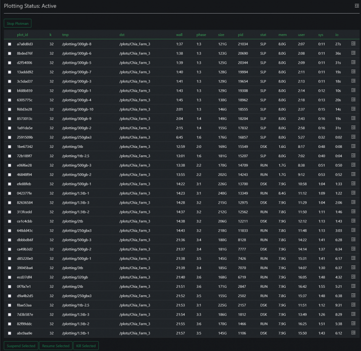Image resolution: width=361 pixels, height=351 pixels.
Task: Click Suspend Selected button
Action: [x=21, y=346]
